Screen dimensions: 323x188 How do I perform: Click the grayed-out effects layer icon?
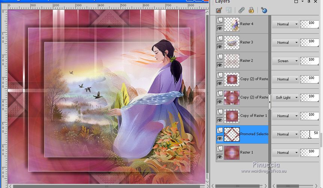[x=229, y=10]
